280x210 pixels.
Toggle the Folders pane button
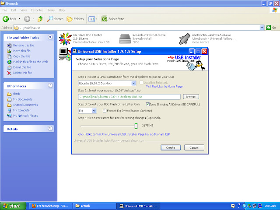point(75,19)
